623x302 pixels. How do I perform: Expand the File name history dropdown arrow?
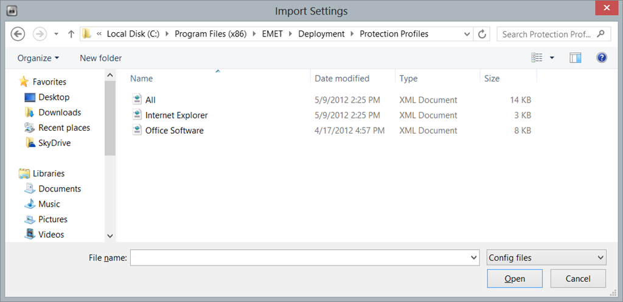click(473, 258)
